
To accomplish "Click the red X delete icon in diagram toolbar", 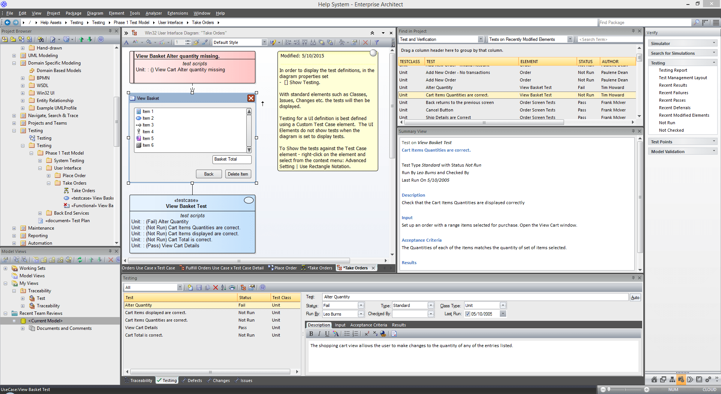I will [365, 42].
